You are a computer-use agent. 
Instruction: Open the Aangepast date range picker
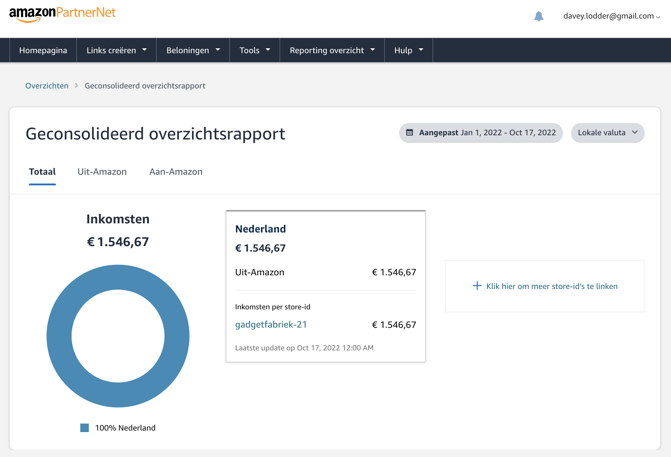[481, 132]
